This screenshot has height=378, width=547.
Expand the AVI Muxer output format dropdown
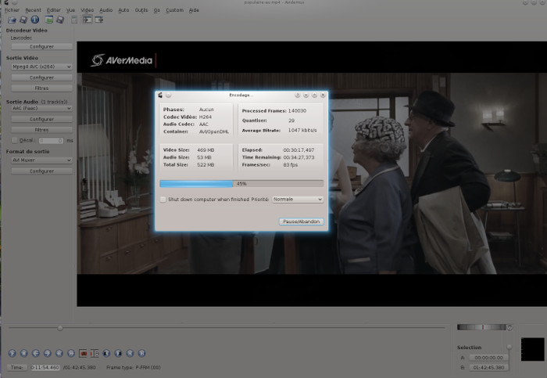tap(41, 160)
